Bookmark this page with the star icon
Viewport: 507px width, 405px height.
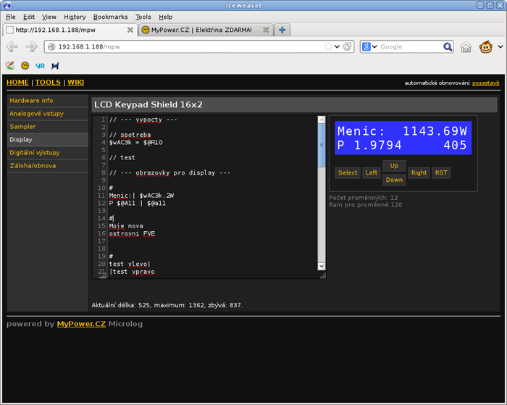coord(328,46)
